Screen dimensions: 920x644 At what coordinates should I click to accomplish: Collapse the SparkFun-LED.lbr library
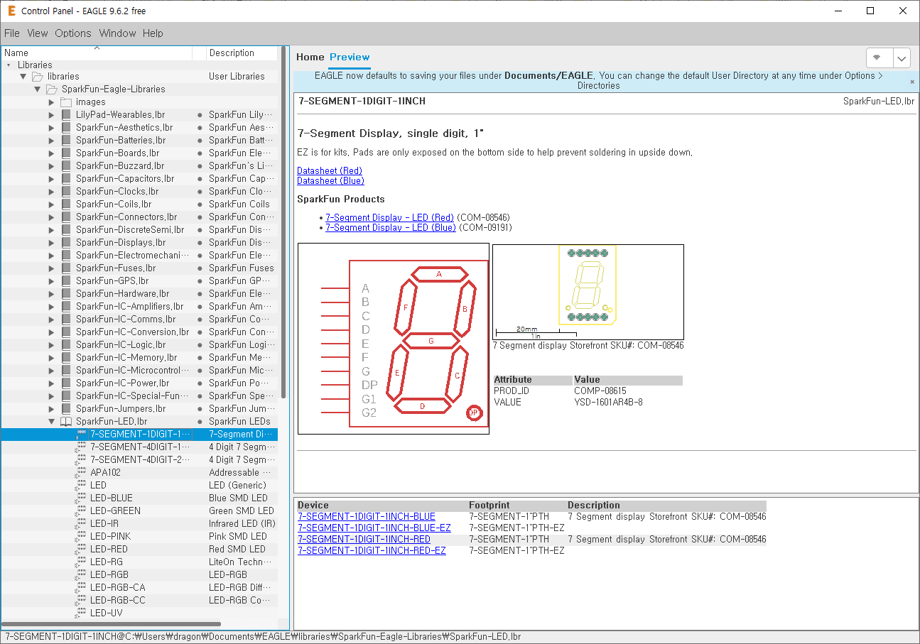coord(51,421)
